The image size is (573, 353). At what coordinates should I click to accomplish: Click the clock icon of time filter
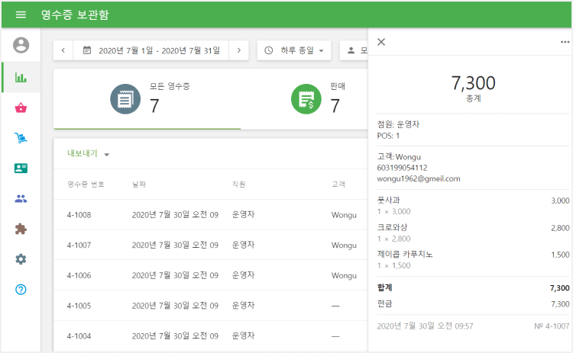[269, 50]
